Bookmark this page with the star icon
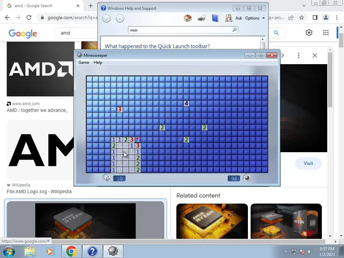 [302, 17]
